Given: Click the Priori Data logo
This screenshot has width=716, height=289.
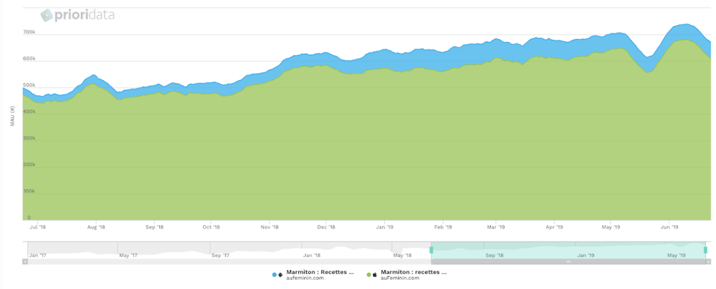Looking at the screenshot, I should [x=78, y=15].
